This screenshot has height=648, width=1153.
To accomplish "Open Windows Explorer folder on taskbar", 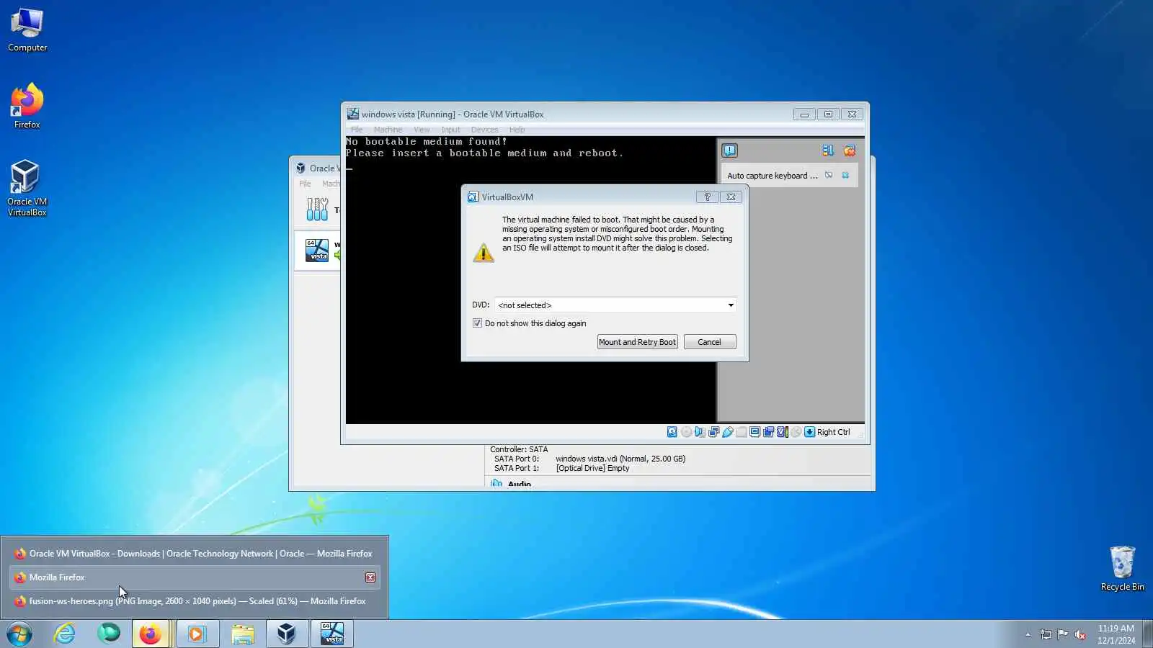I will [x=243, y=634].
